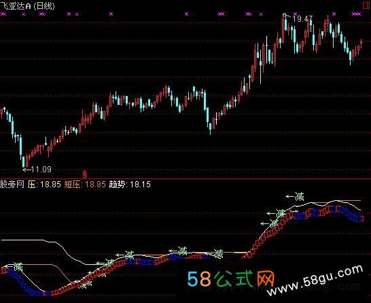Viewport: 371px width, 303px height.
Task: Click the 11.09 low price label
Action: (41, 170)
